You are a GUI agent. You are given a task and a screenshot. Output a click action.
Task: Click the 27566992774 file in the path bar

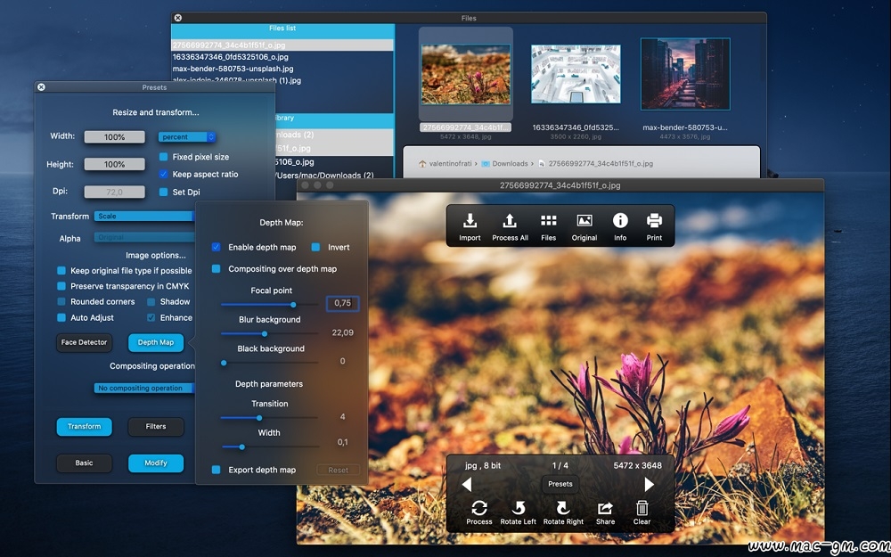(x=595, y=164)
